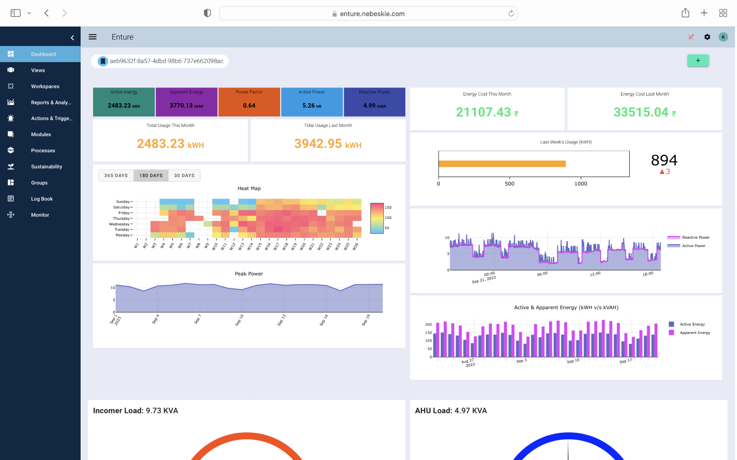Click the Reports & Analytics chart icon

[11, 102]
